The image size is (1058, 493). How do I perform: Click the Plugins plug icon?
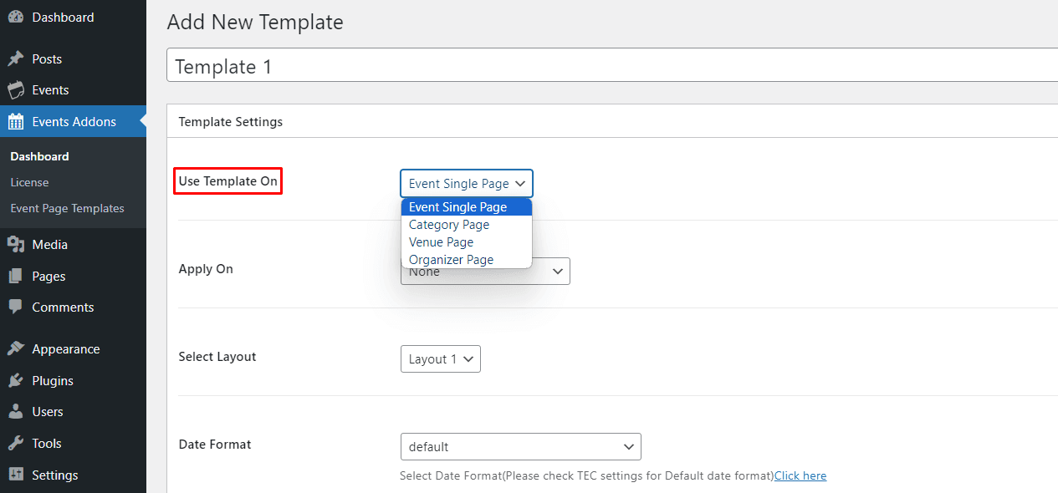point(15,381)
